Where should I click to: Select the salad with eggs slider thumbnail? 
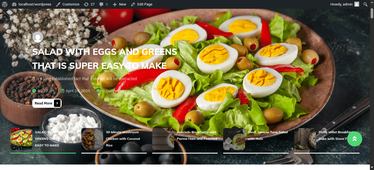[21, 139]
